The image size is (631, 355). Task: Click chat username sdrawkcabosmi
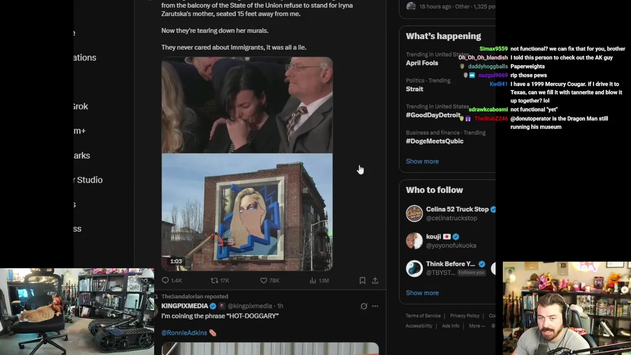point(488,109)
